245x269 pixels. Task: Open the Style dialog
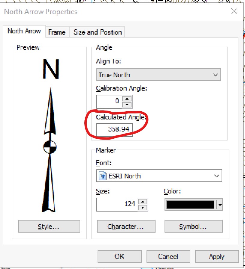49,226
